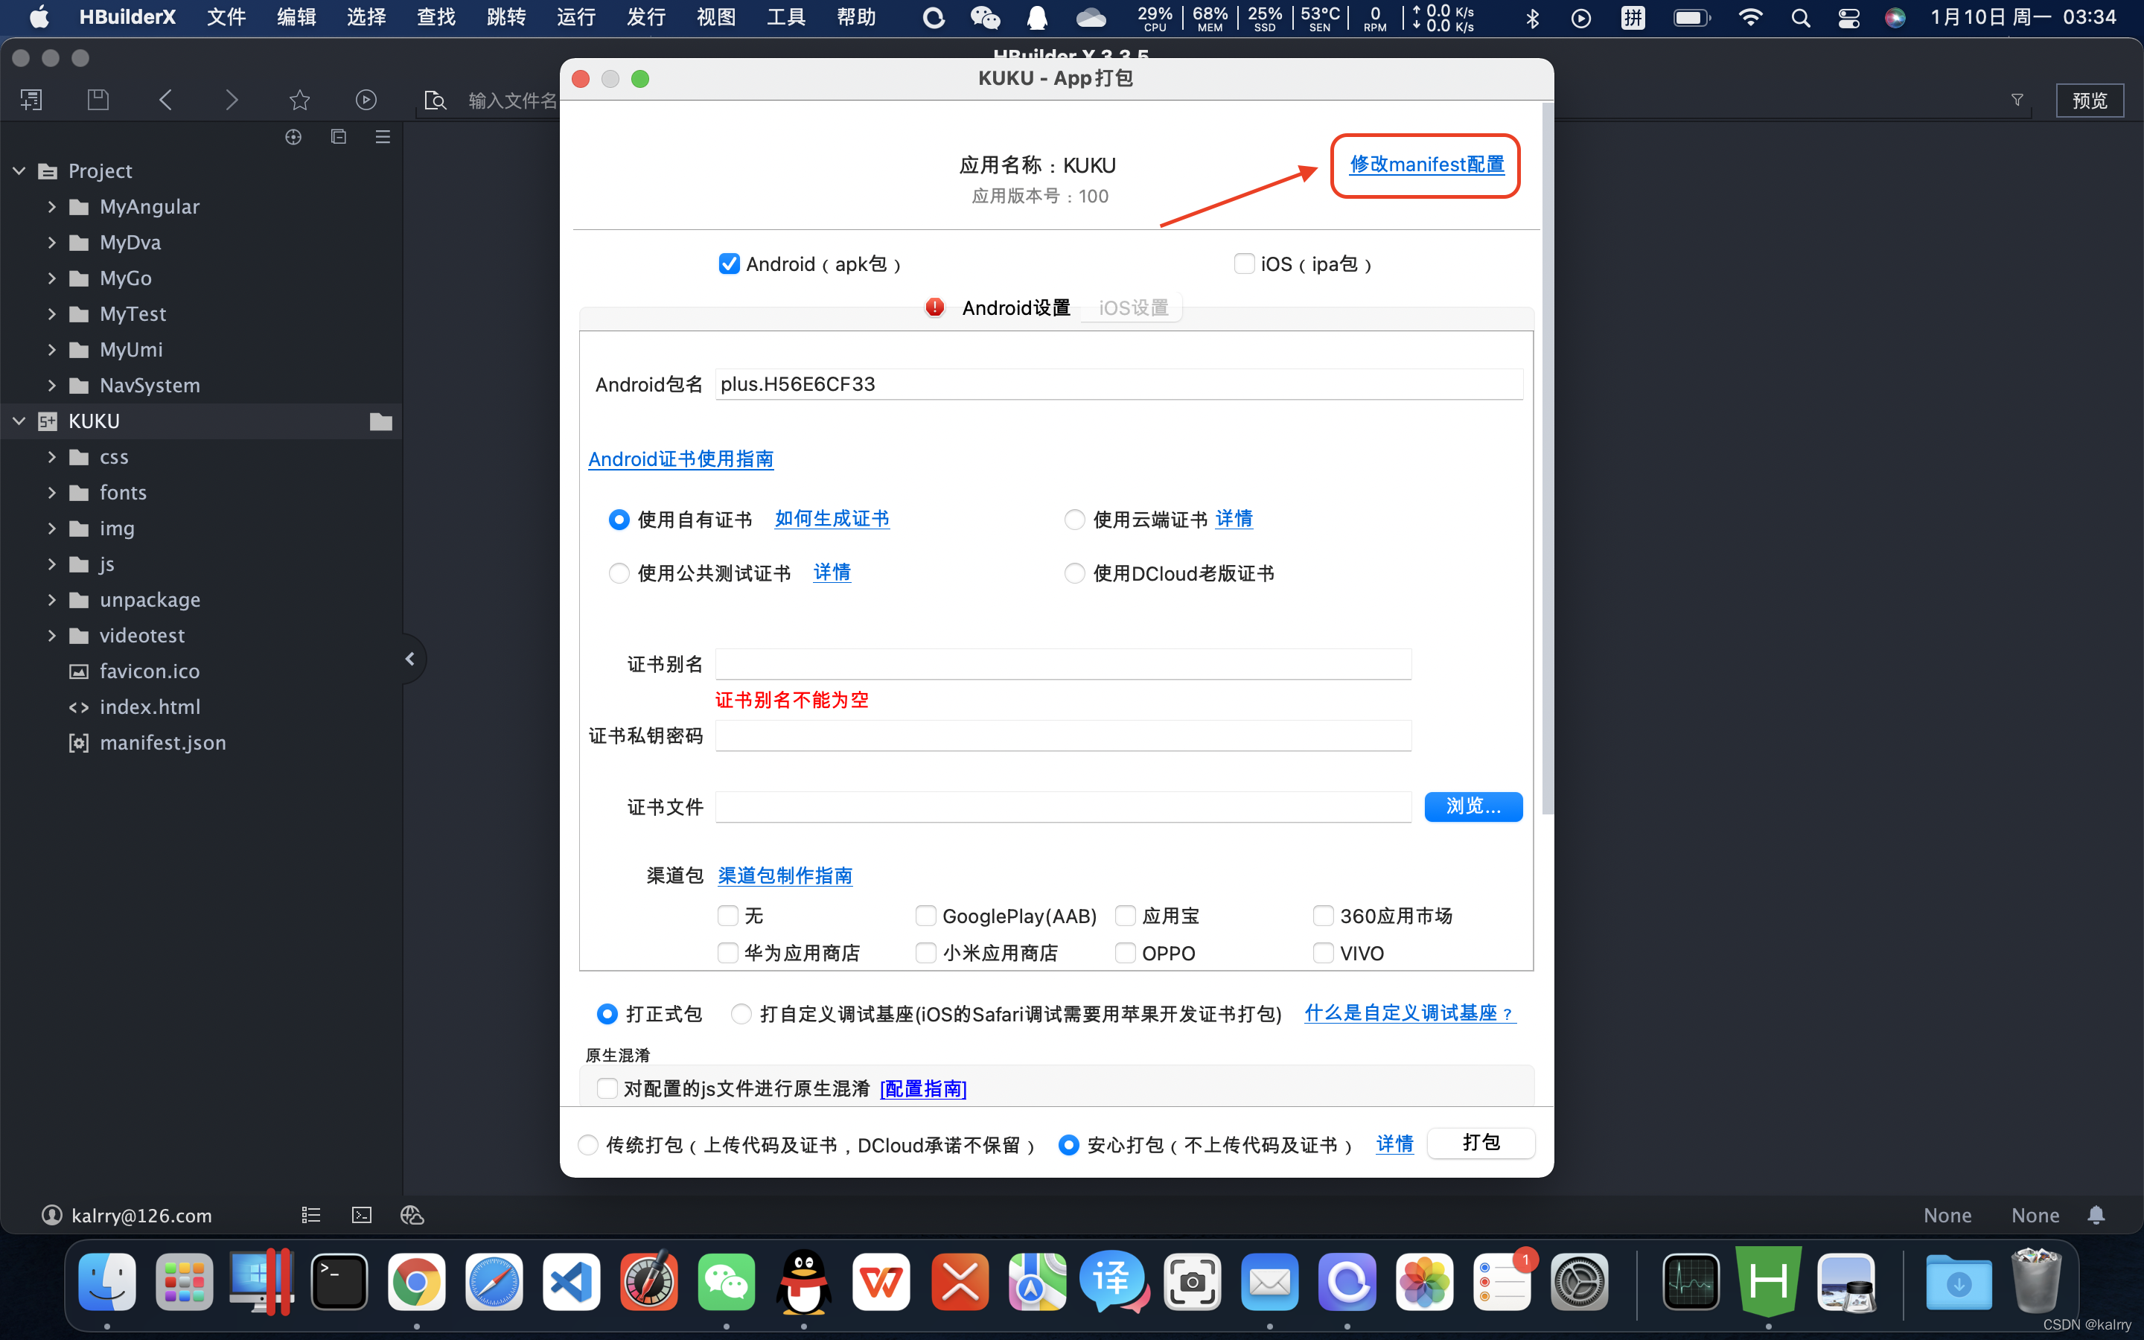Click the notification bell in status bar

(2096, 1215)
